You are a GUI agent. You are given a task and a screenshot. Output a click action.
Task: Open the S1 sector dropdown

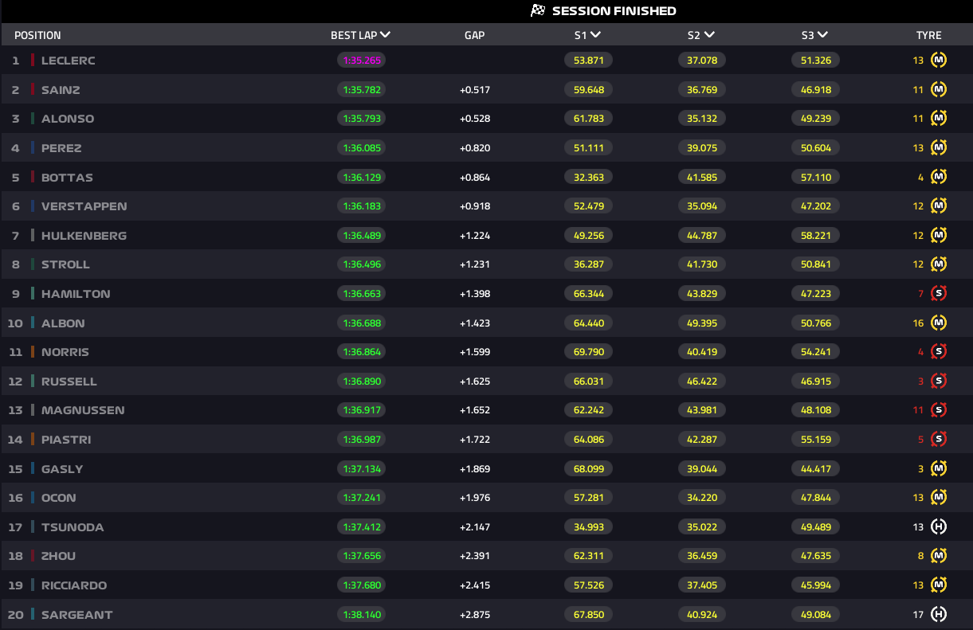click(x=595, y=35)
